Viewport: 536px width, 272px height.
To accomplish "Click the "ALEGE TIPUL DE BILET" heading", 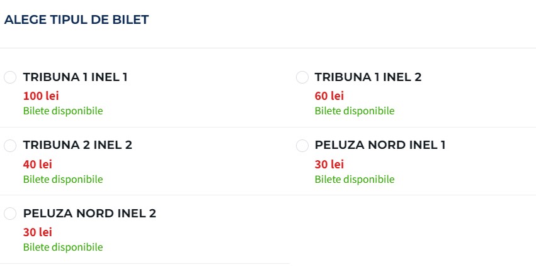I will click(76, 20).
